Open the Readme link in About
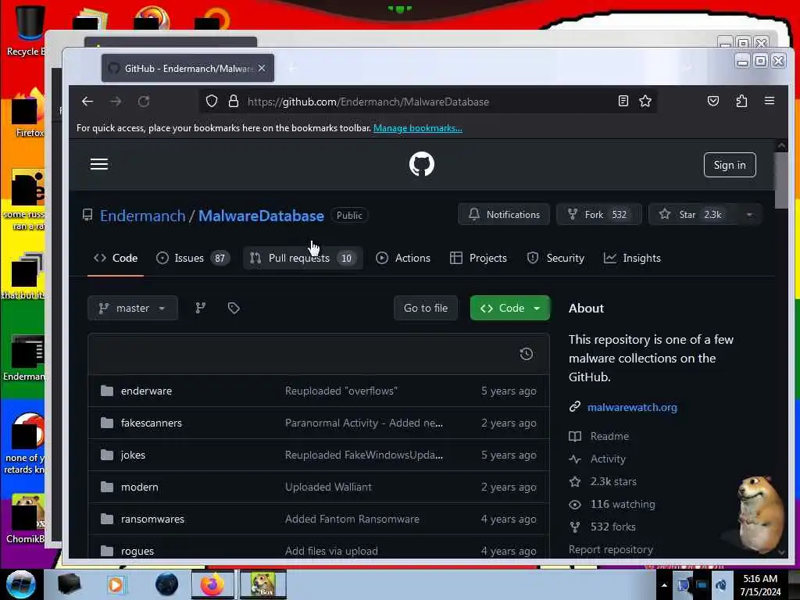Image resolution: width=800 pixels, height=600 pixels. pyautogui.click(x=609, y=436)
